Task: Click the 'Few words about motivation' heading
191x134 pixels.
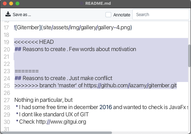Action: click(102, 49)
